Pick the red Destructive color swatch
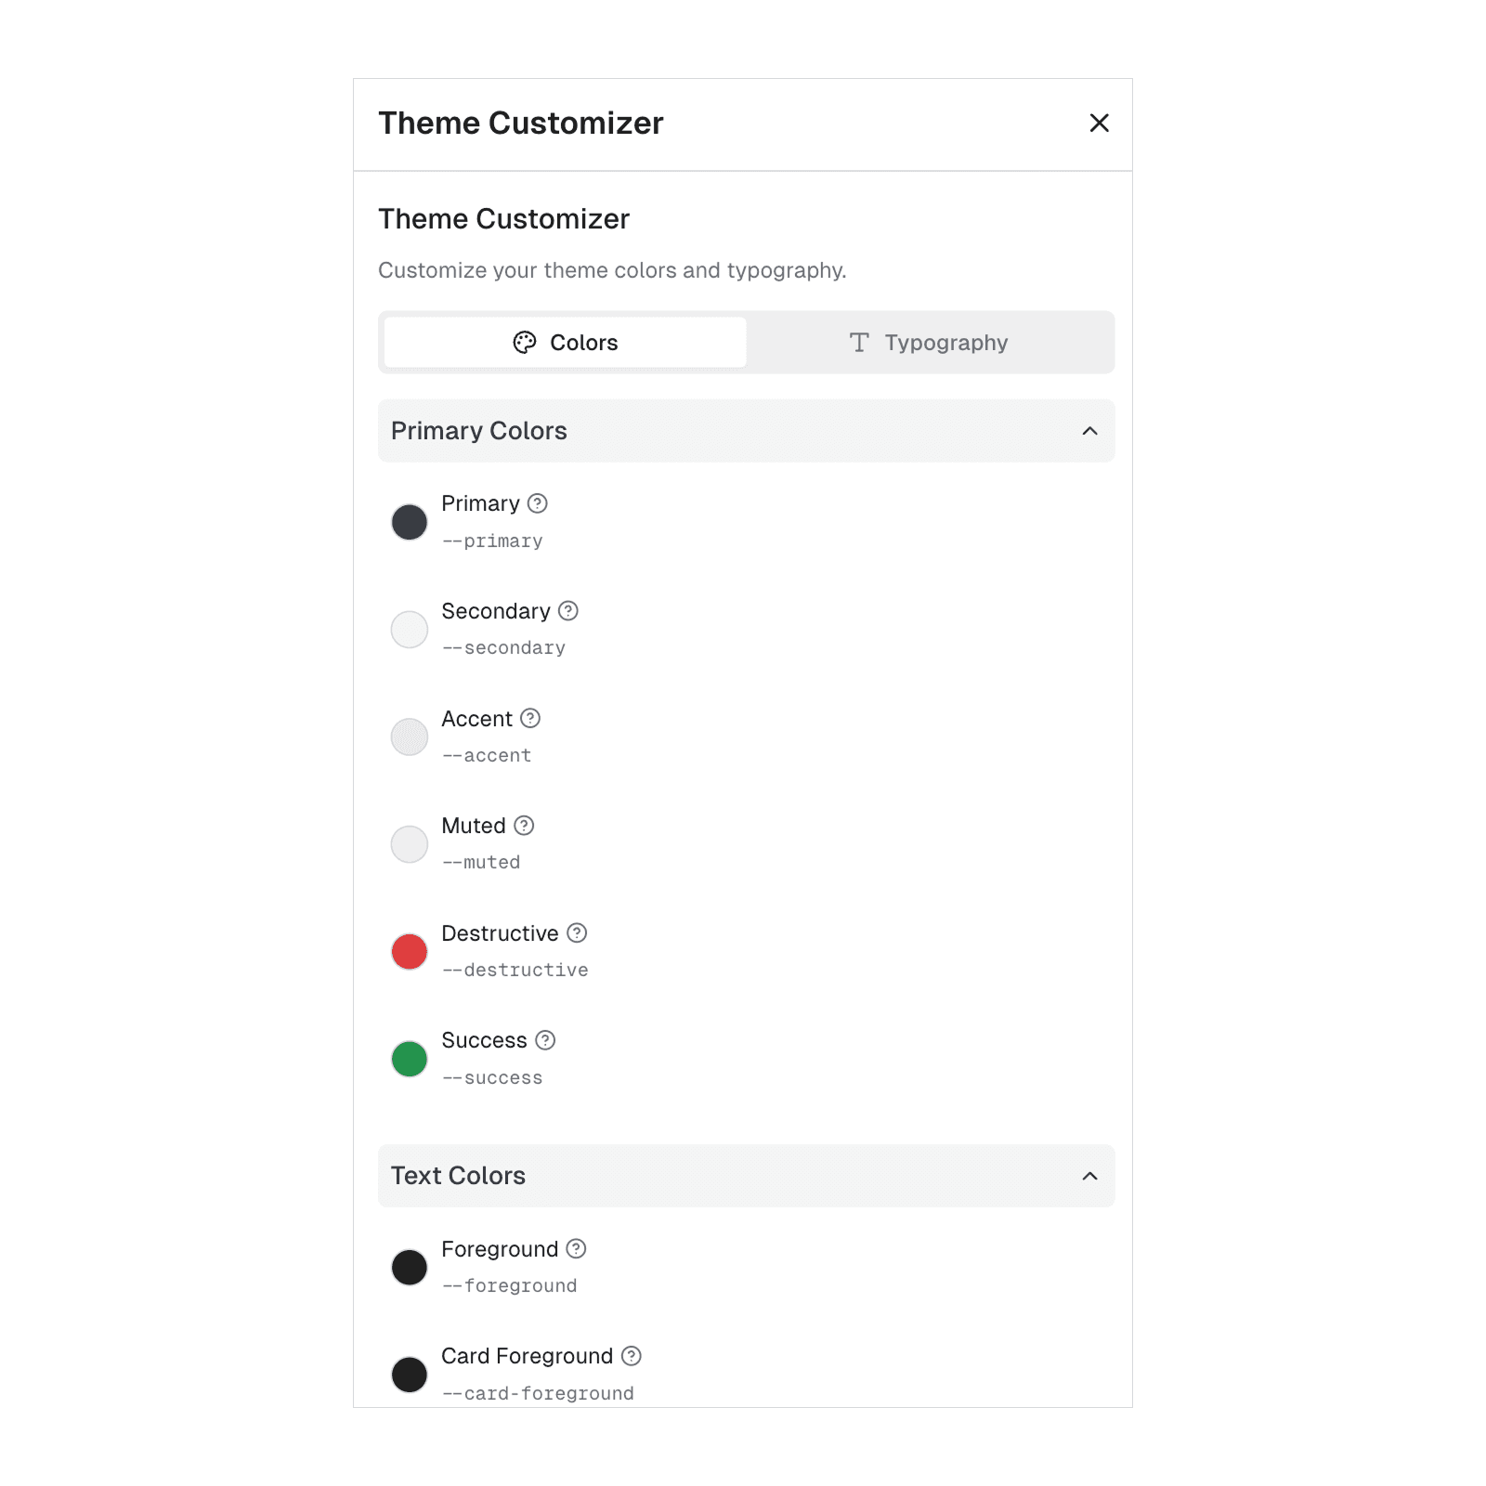The width and height of the screenshot is (1486, 1486). 410,951
